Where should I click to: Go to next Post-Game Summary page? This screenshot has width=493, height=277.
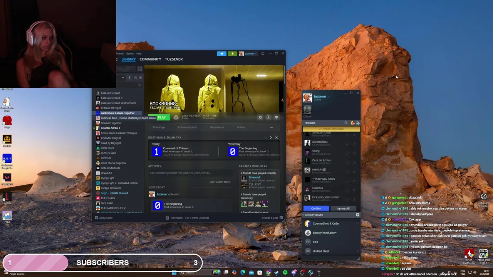pyautogui.click(x=271, y=137)
